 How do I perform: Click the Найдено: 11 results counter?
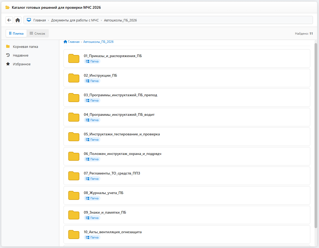[304, 34]
